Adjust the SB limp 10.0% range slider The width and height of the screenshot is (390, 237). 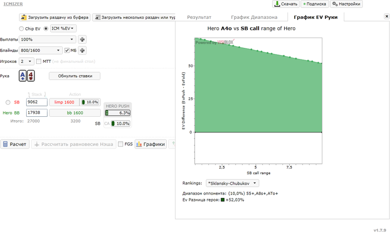tap(90, 102)
